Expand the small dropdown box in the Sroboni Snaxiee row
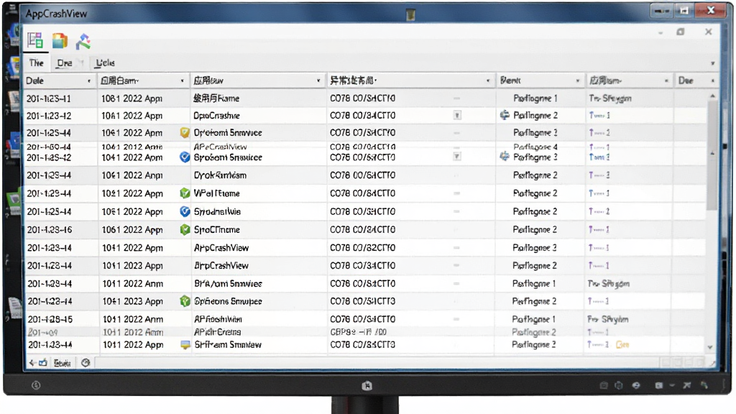 pos(456,156)
